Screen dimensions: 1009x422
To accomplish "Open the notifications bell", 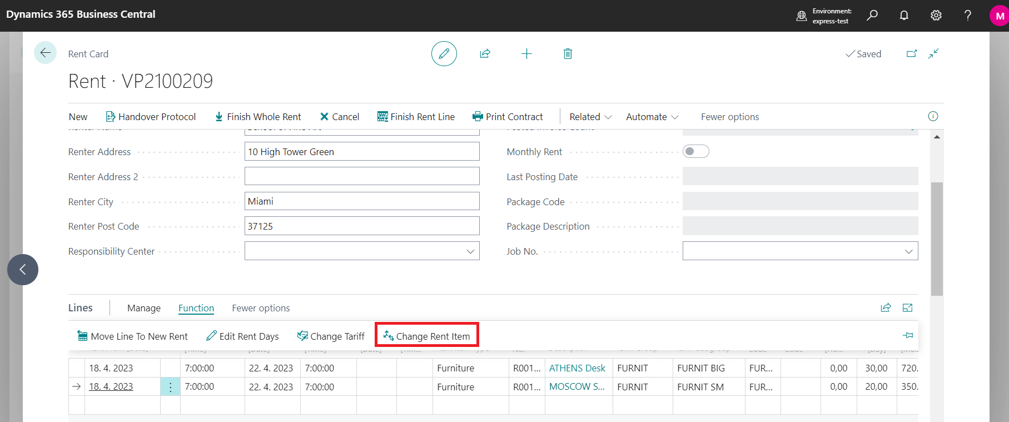I will tap(904, 16).
